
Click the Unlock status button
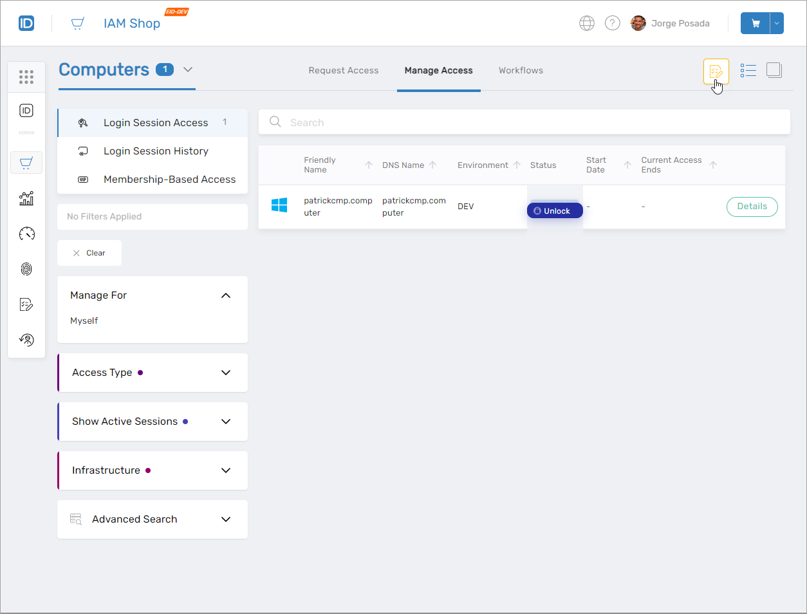[555, 211]
